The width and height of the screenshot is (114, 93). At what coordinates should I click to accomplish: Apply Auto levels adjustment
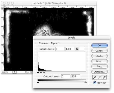click(99, 66)
